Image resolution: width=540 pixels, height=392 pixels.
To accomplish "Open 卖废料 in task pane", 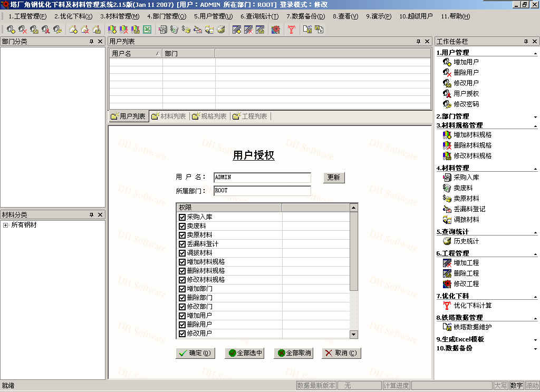I will click(x=463, y=188).
